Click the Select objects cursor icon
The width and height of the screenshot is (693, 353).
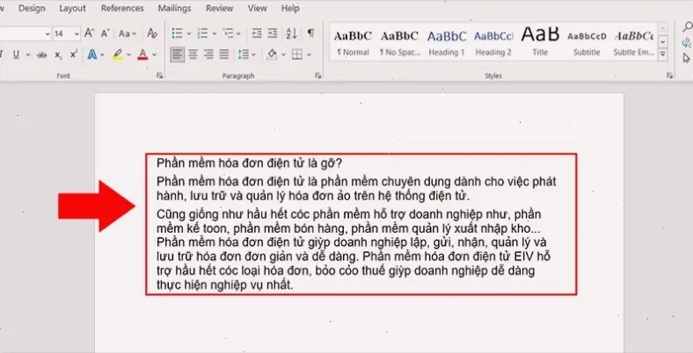pyautogui.click(x=686, y=58)
